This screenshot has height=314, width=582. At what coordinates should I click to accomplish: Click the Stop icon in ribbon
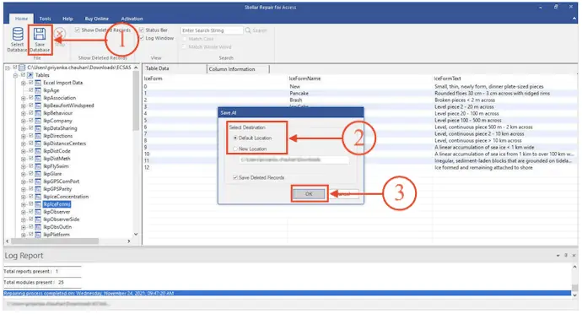[59, 35]
